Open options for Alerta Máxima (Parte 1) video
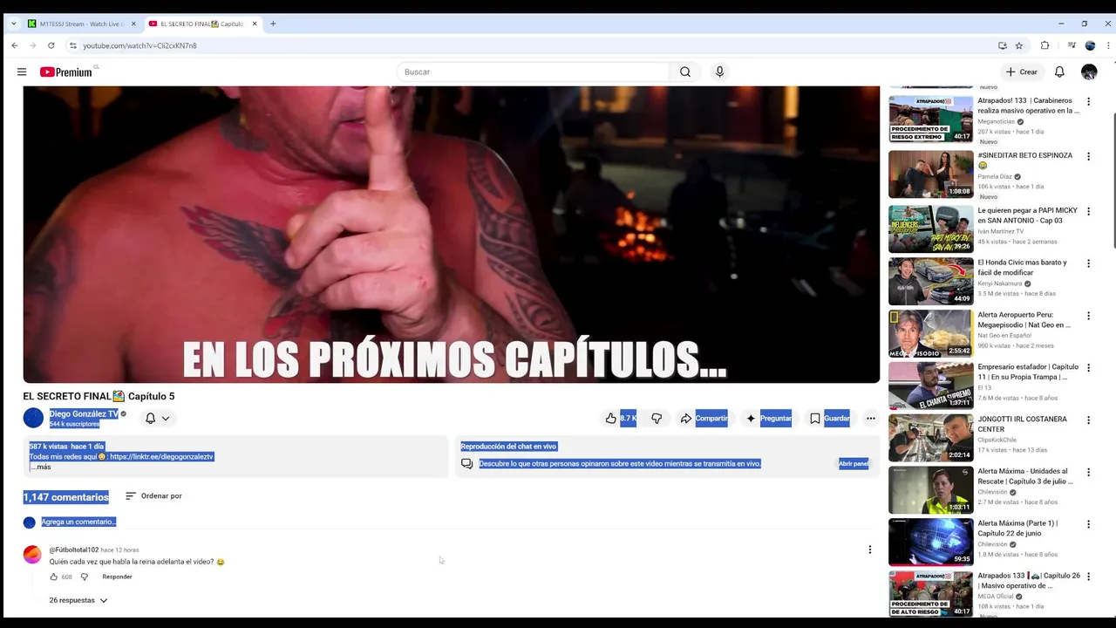 (x=1088, y=524)
